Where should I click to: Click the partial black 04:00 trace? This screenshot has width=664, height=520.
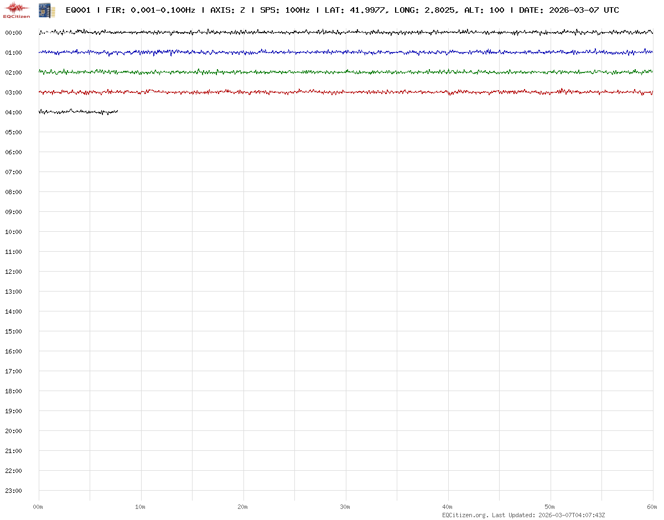click(x=77, y=112)
